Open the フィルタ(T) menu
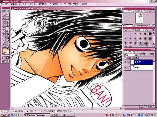Viewport: 157px width, 117px height. pos(54,4)
